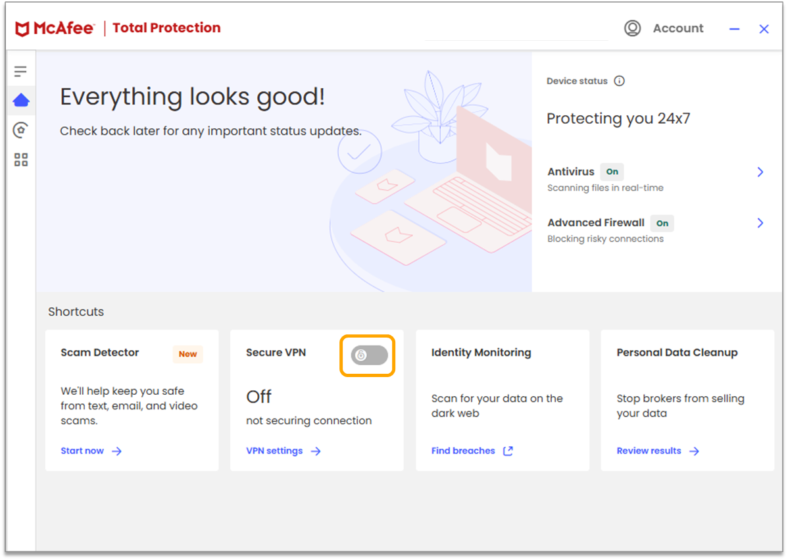Click the Antivirus On status badge
Viewport: 788px width, 560px height.
tap(612, 172)
